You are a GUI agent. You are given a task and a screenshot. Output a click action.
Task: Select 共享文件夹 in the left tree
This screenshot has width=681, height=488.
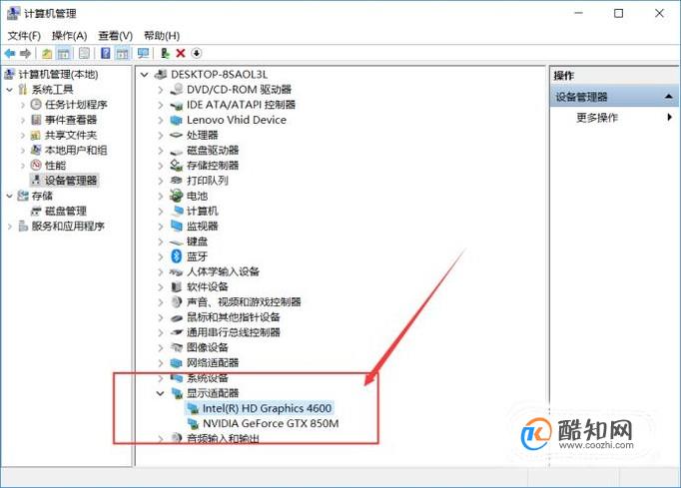click(x=71, y=135)
